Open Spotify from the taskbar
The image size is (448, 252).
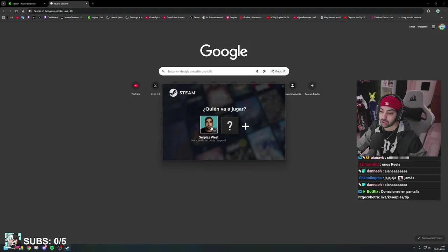52,248
